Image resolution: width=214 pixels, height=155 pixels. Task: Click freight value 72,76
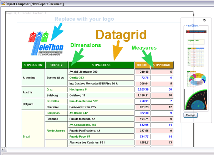tap(142, 78)
